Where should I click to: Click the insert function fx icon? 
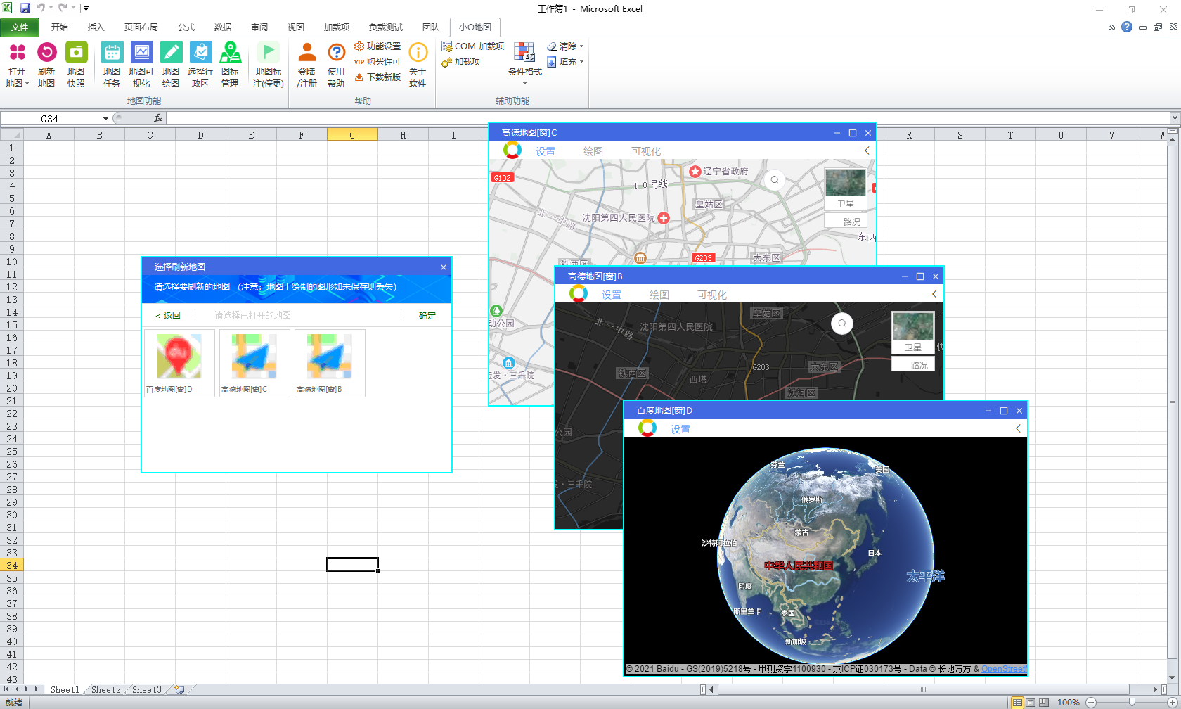point(158,118)
